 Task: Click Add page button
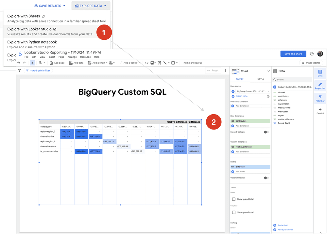(57, 63)
